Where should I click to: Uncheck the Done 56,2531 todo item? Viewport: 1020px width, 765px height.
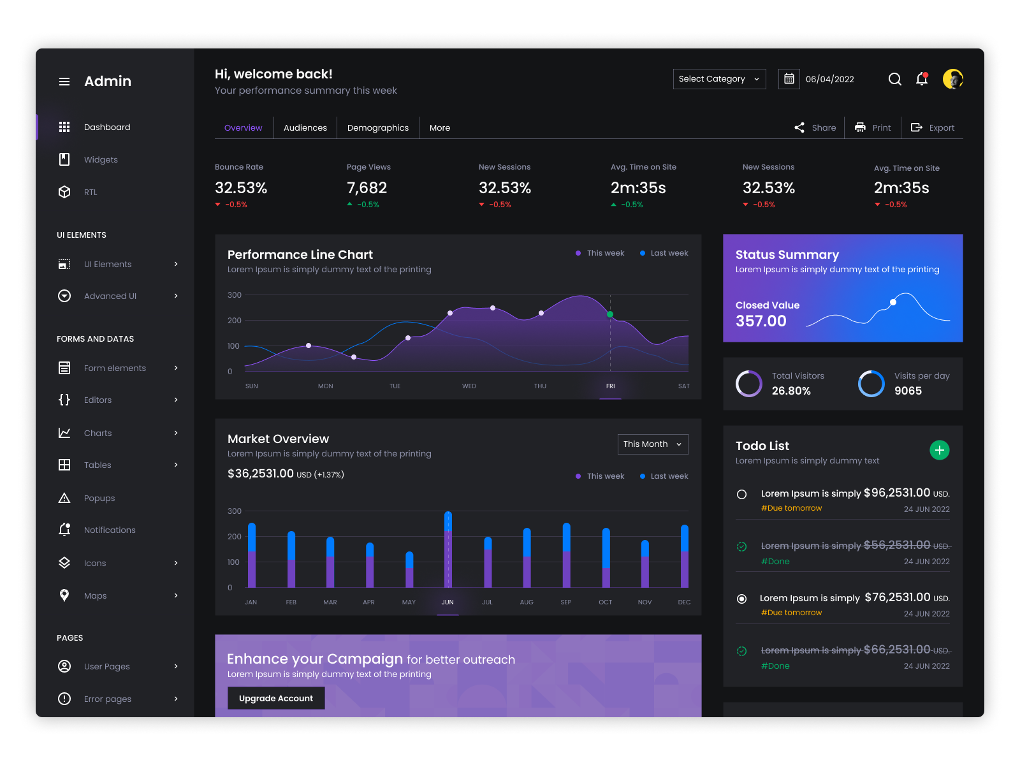pos(741,546)
